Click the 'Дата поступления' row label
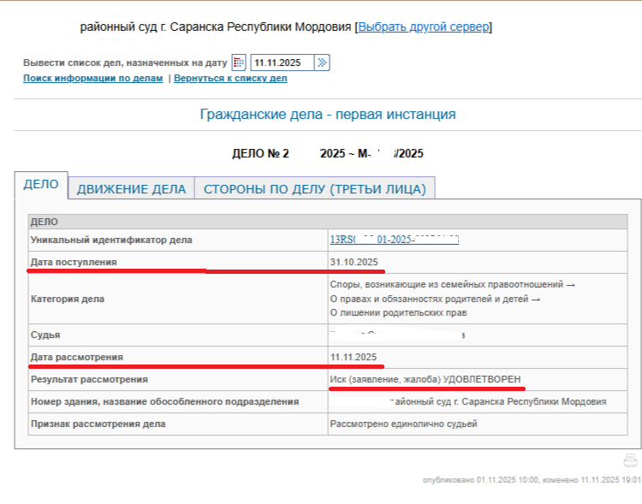Screen dimensions: 642x504 coord(74,262)
